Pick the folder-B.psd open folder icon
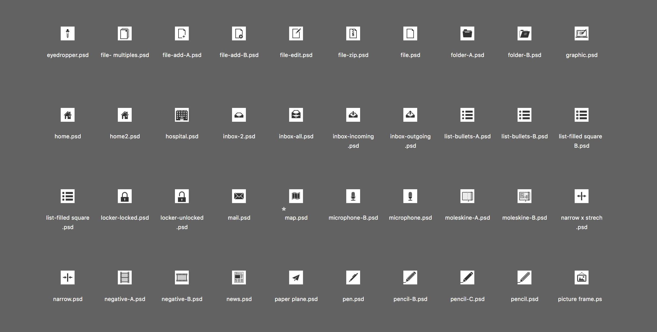Image resolution: width=657 pixels, height=332 pixels. point(524,33)
